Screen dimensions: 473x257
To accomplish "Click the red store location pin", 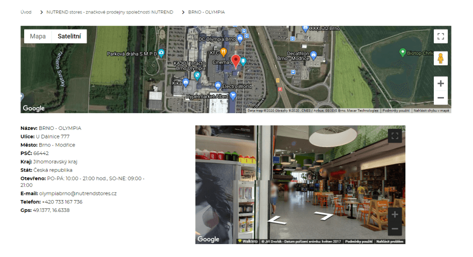I will click(235, 62).
